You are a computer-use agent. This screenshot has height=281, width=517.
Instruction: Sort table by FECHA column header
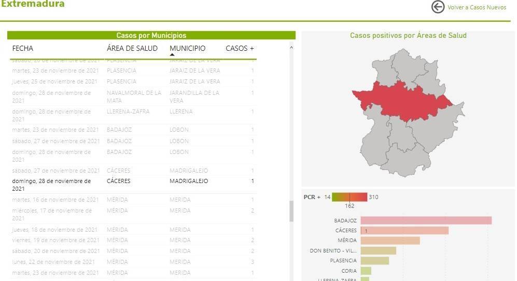tap(23, 48)
